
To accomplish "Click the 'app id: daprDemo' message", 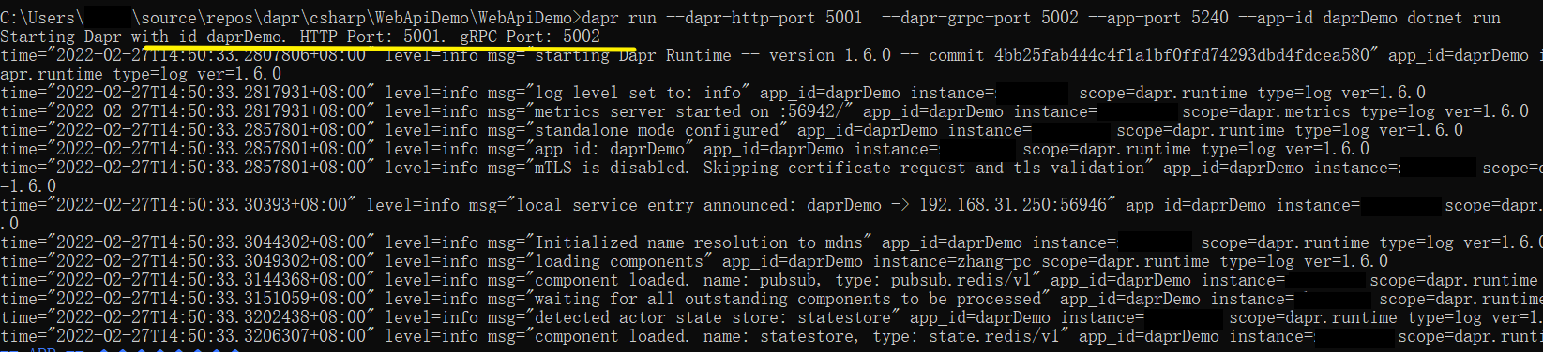I will point(610,149).
